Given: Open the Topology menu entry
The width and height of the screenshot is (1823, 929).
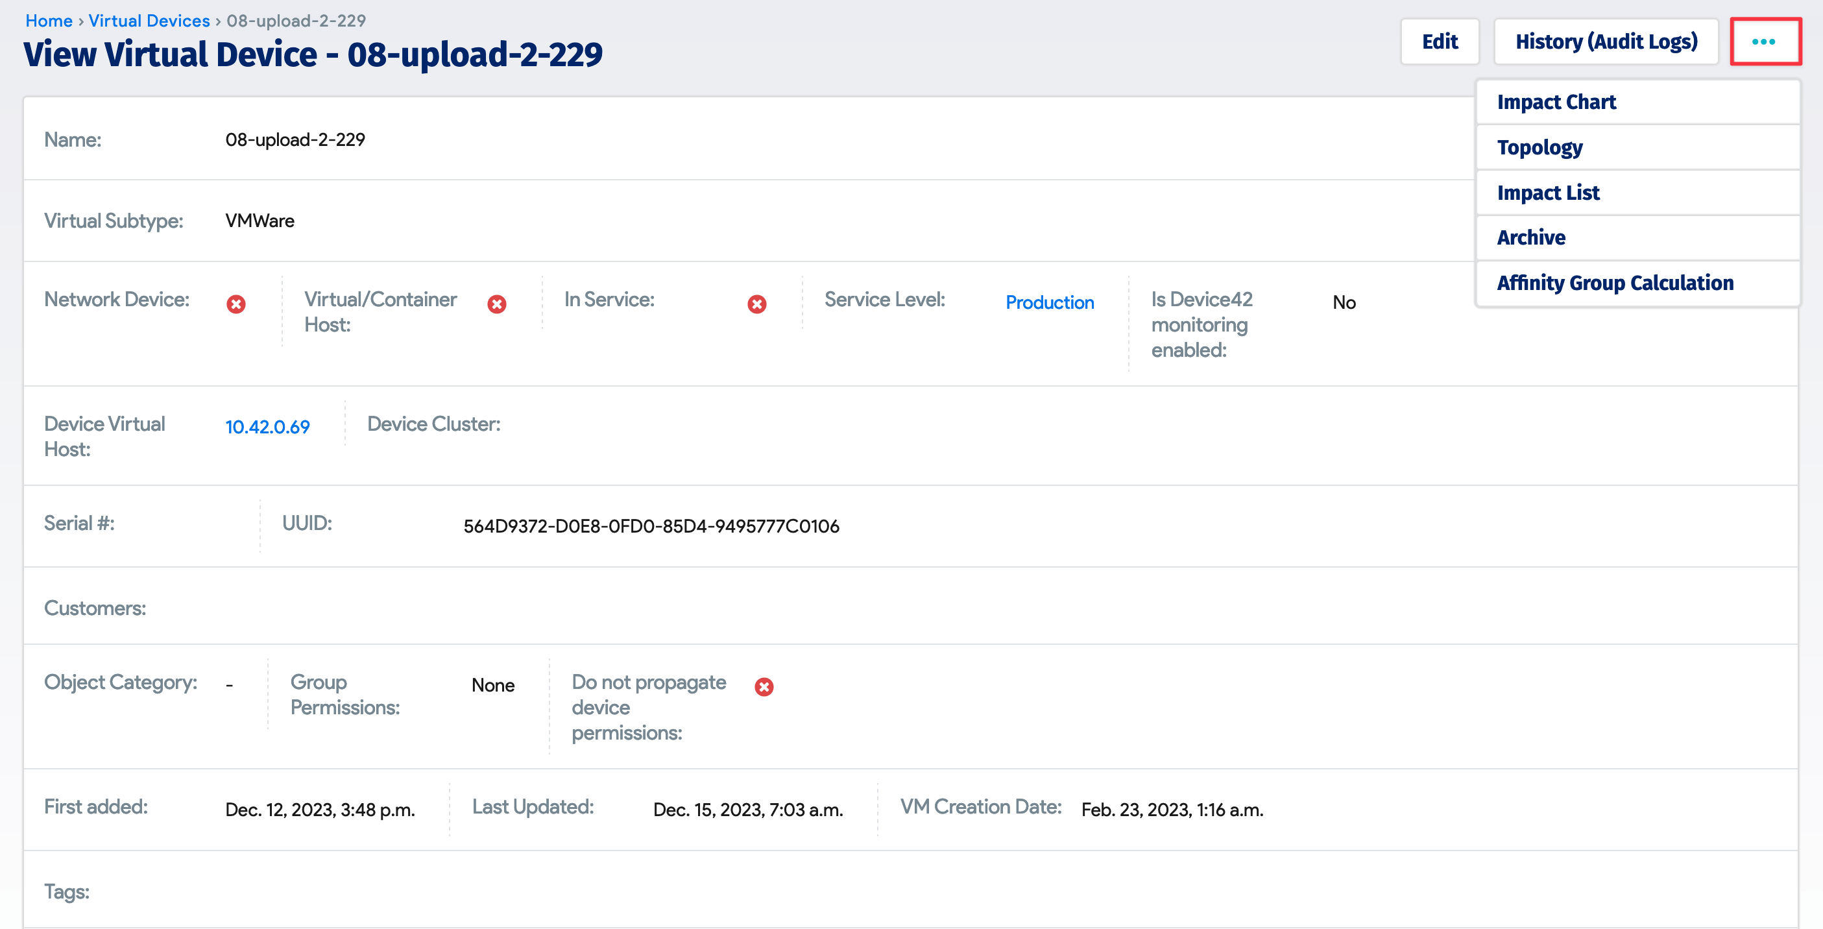Looking at the screenshot, I should tap(1540, 147).
